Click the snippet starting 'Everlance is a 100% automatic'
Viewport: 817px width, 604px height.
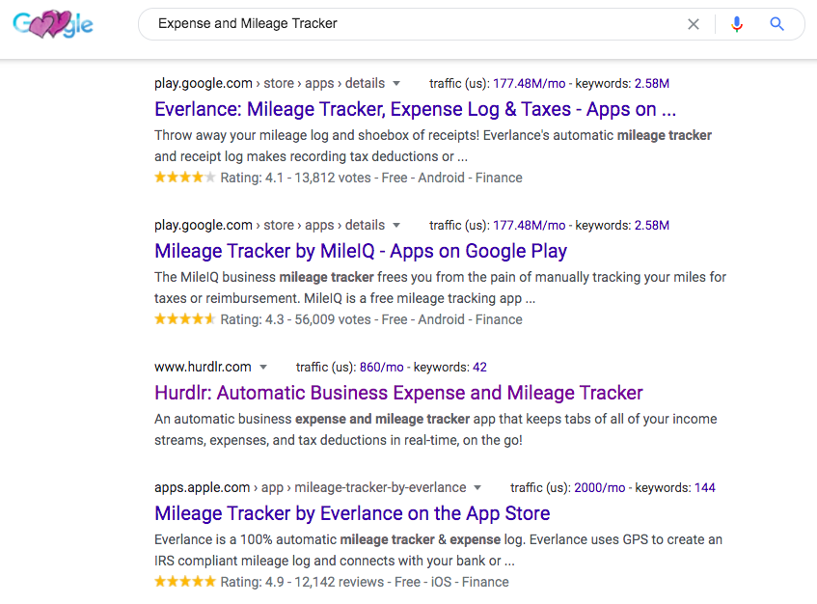(x=438, y=550)
